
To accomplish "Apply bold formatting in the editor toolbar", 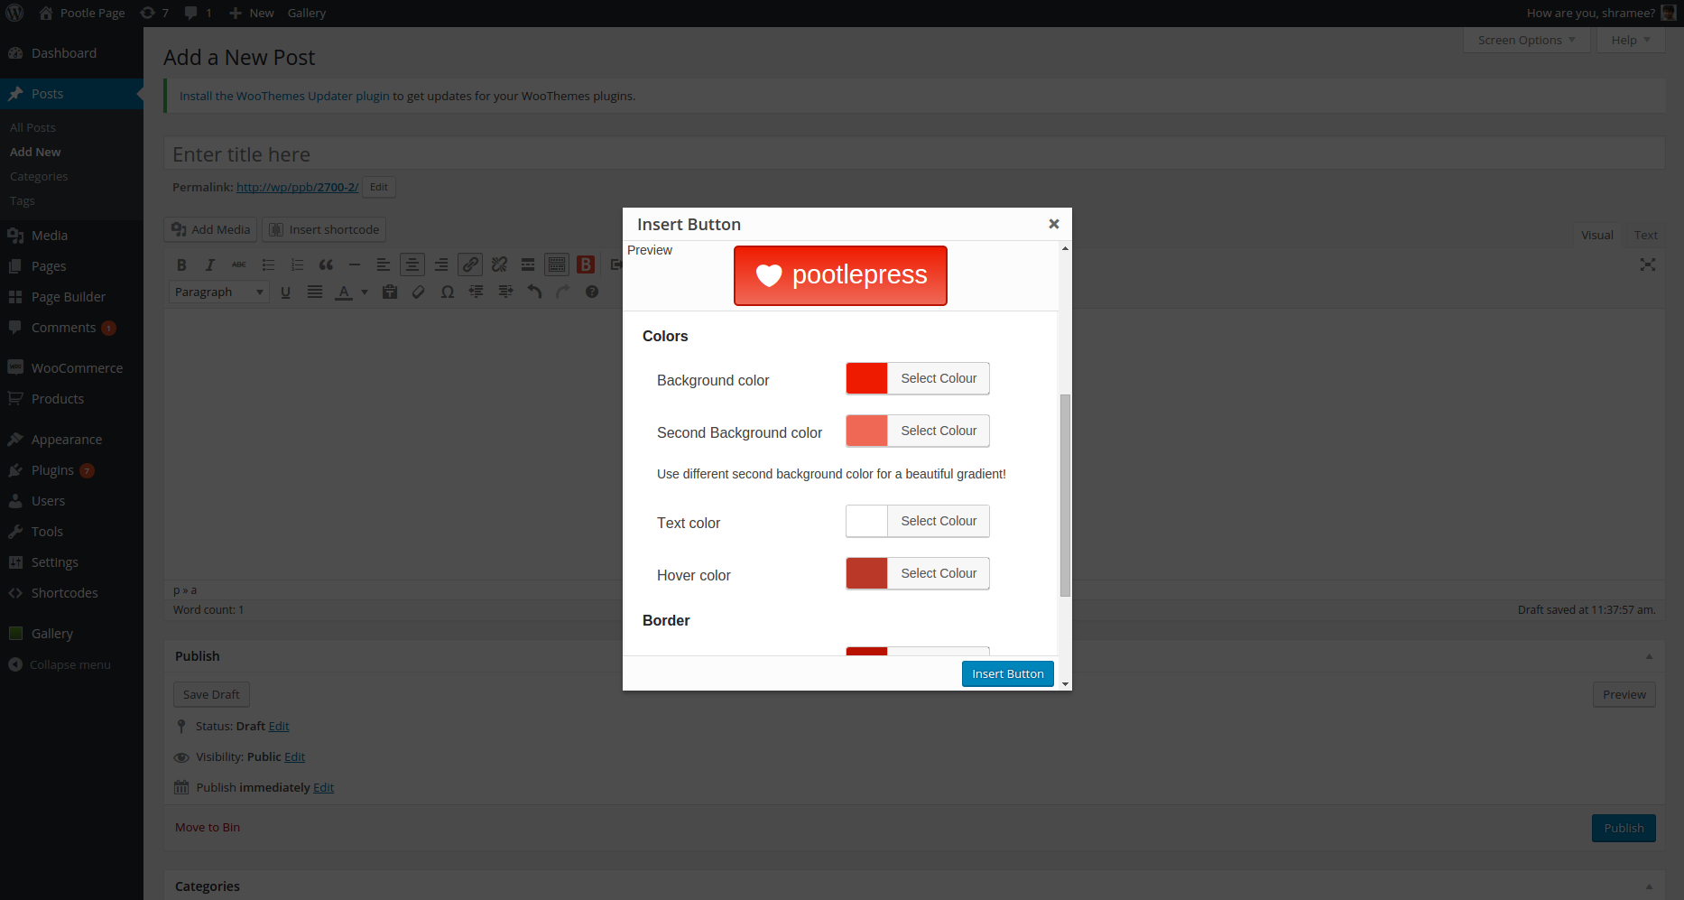I will [181, 264].
